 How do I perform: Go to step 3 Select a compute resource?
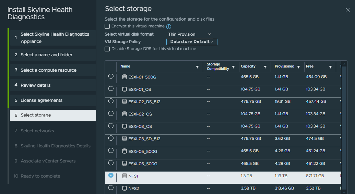coord(53,70)
